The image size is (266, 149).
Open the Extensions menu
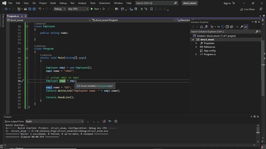(x=104, y=3)
